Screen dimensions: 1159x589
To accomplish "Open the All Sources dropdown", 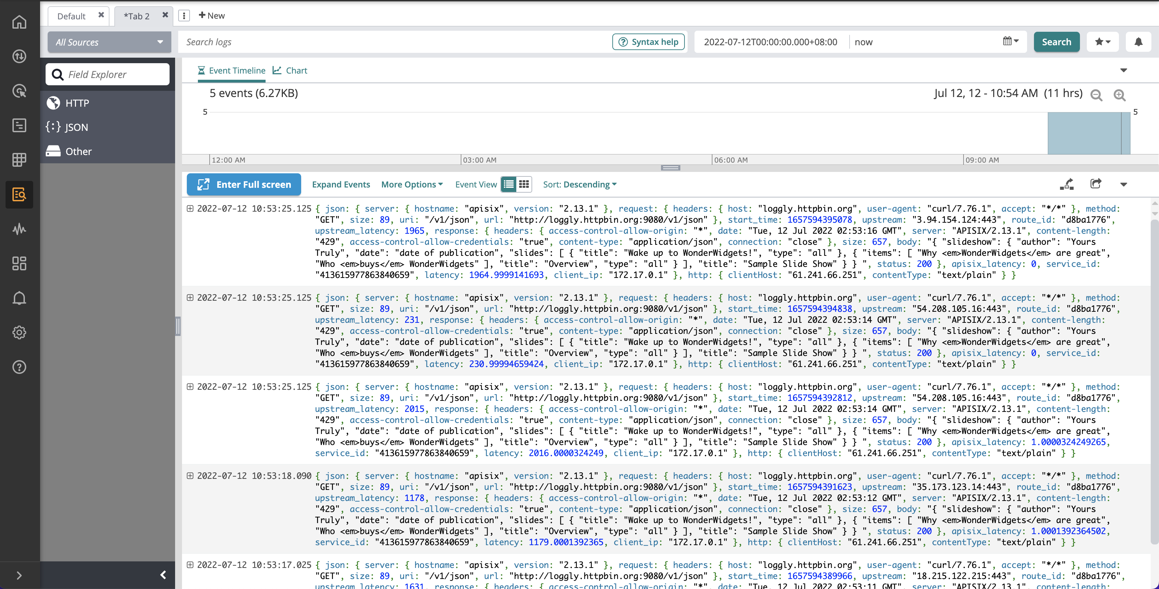I will point(109,42).
